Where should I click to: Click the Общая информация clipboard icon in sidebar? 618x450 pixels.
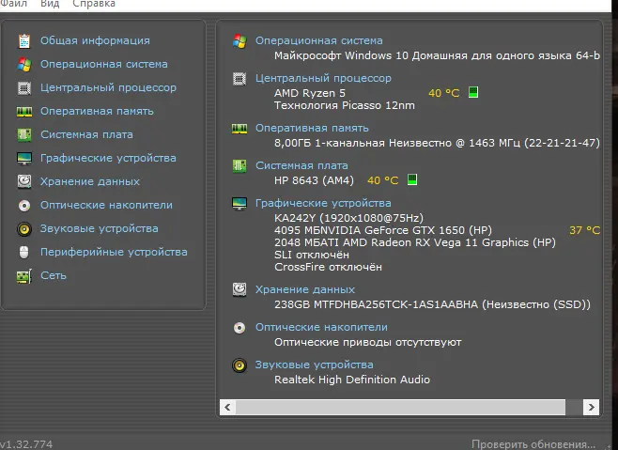24,40
